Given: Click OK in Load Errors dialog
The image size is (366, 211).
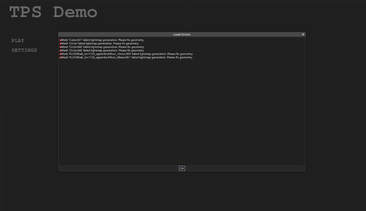Looking at the screenshot, I should 182,168.
